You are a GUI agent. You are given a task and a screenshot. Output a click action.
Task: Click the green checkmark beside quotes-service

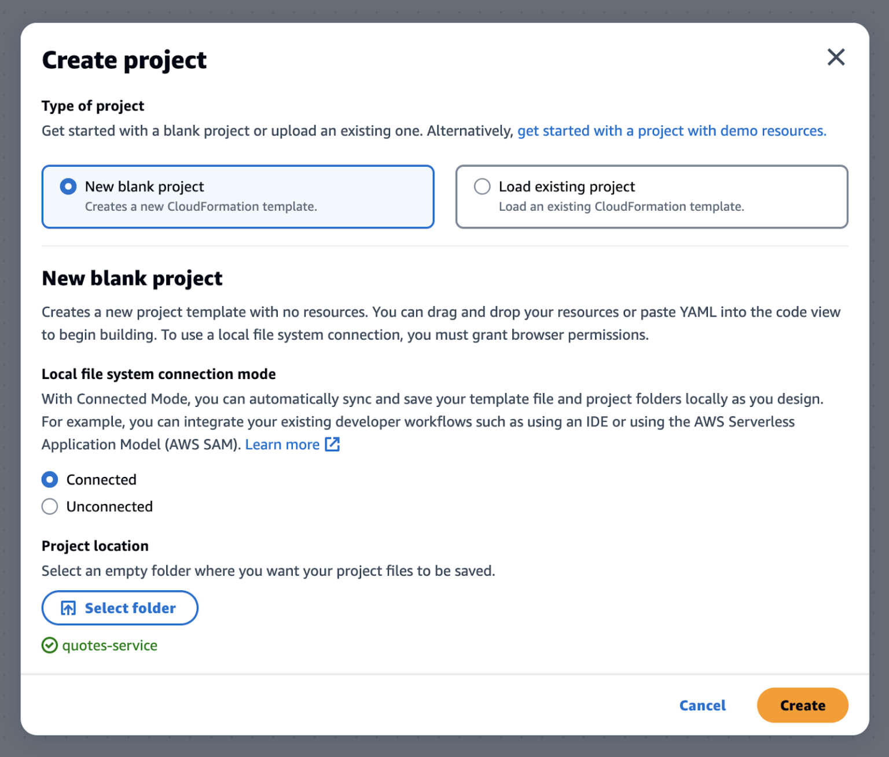click(50, 645)
